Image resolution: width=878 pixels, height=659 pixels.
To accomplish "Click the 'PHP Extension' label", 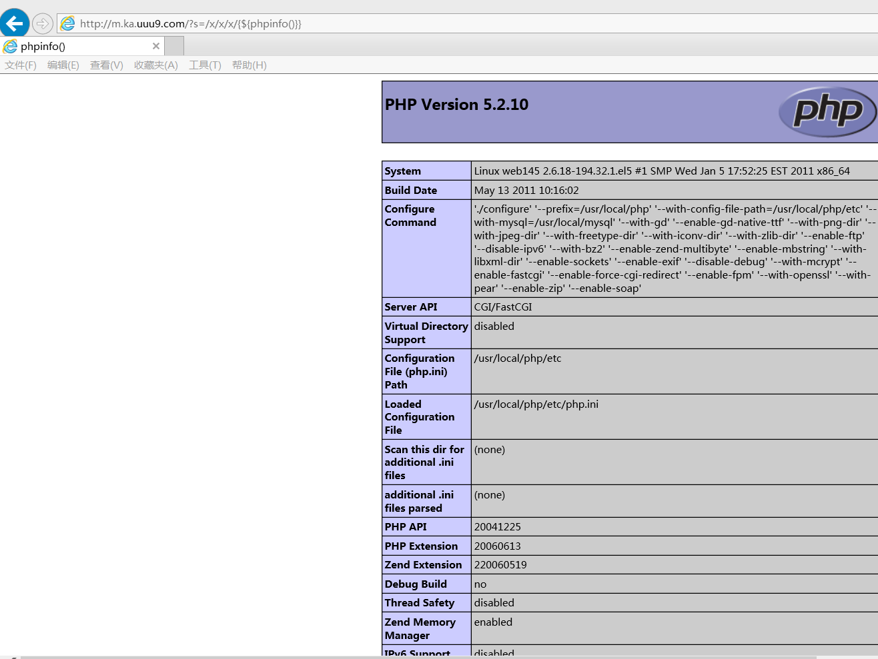I will point(421,546).
